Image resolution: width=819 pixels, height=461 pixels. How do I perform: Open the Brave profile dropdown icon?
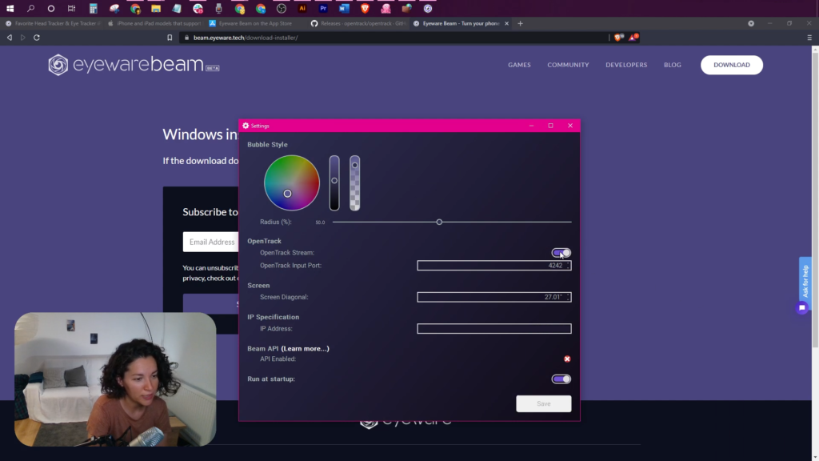click(751, 23)
